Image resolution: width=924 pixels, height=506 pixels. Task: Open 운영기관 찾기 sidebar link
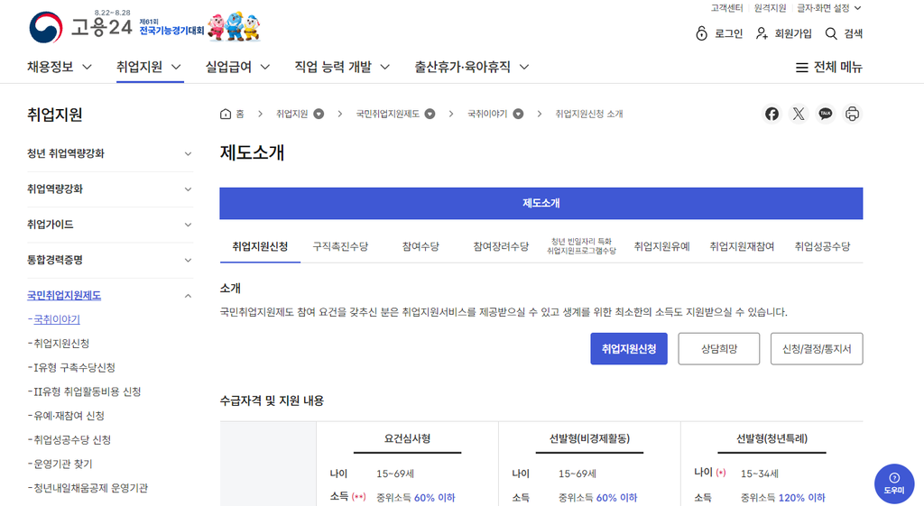(x=62, y=465)
